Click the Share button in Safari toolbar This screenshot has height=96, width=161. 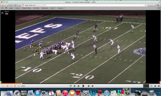(x=15, y=5)
